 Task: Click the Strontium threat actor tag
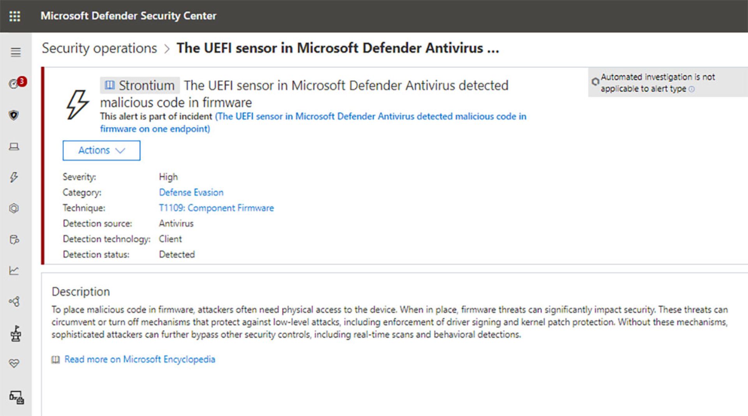coord(140,85)
